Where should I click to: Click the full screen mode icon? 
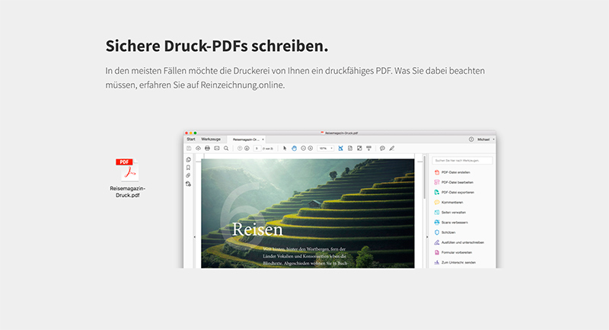(x=359, y=148)
